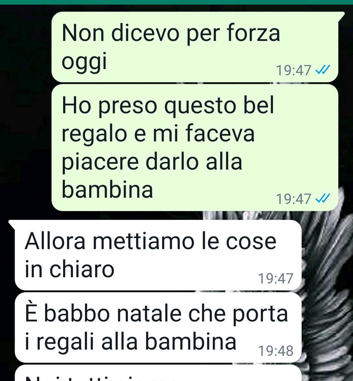353x381 pixels.
Task: Tap the green WhatsApp header bar
Action: (x=176, y=2)
